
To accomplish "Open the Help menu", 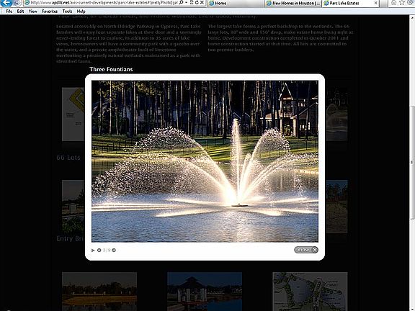I will 81,12.
